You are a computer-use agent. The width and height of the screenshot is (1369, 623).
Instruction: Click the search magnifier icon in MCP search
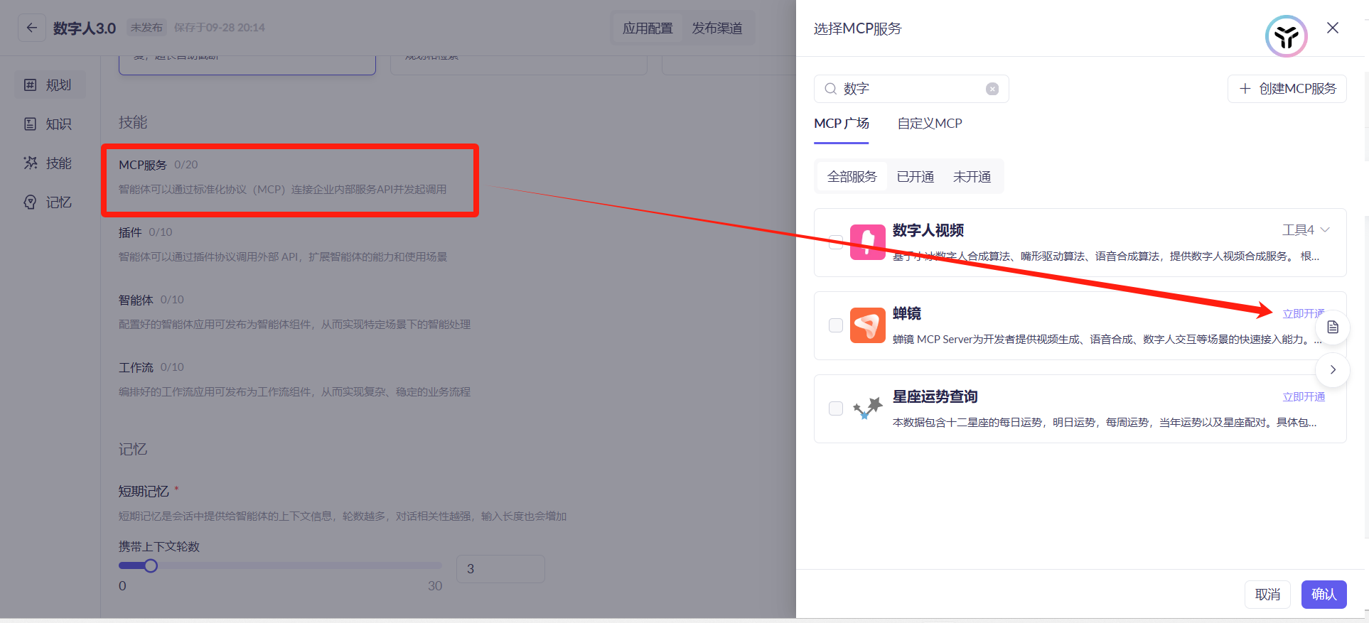pyautogui.click(x=830, y=89)
